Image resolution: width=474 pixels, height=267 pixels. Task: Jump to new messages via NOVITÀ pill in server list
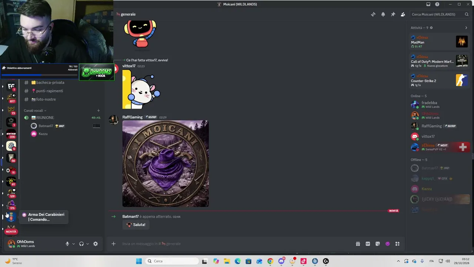pyautogui.click(x=11, y=232)
